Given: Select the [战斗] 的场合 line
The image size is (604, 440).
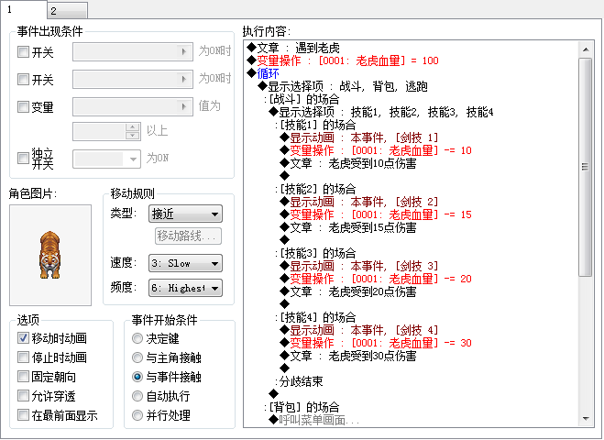Looking at the screenshot, I should pos(302,99).
